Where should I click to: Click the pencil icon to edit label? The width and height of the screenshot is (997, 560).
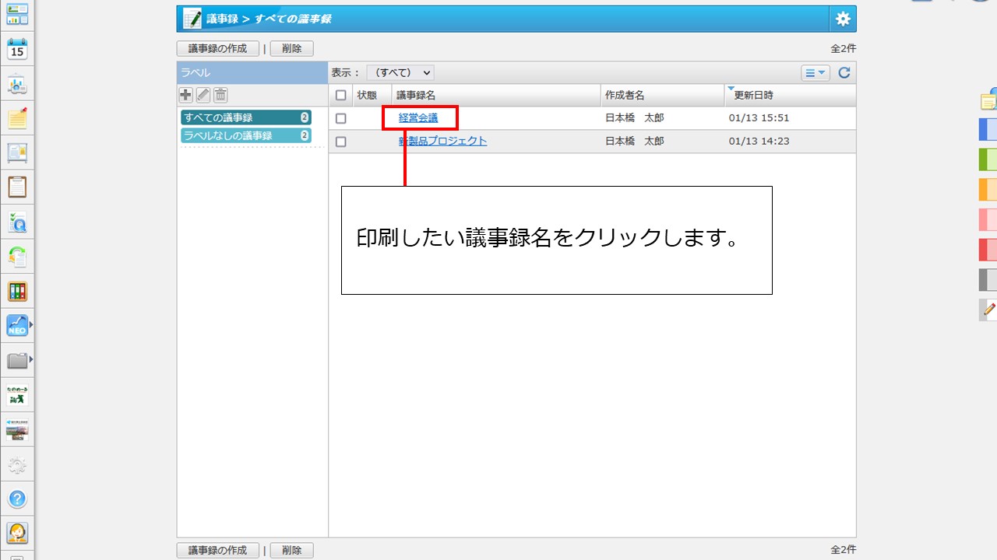click(203, 95)
